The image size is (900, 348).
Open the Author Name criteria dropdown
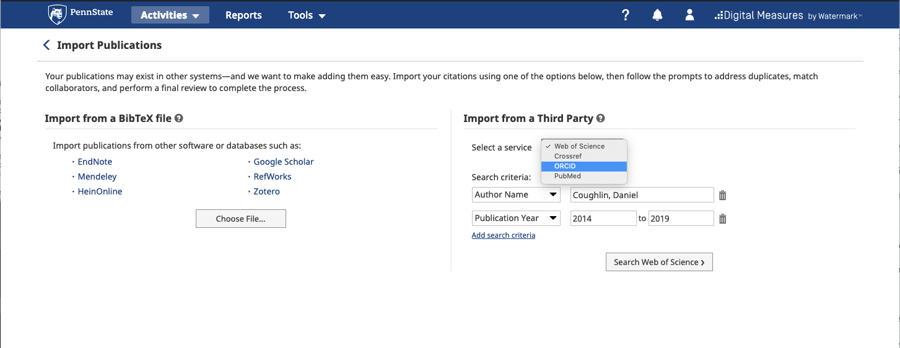point(515,195)
